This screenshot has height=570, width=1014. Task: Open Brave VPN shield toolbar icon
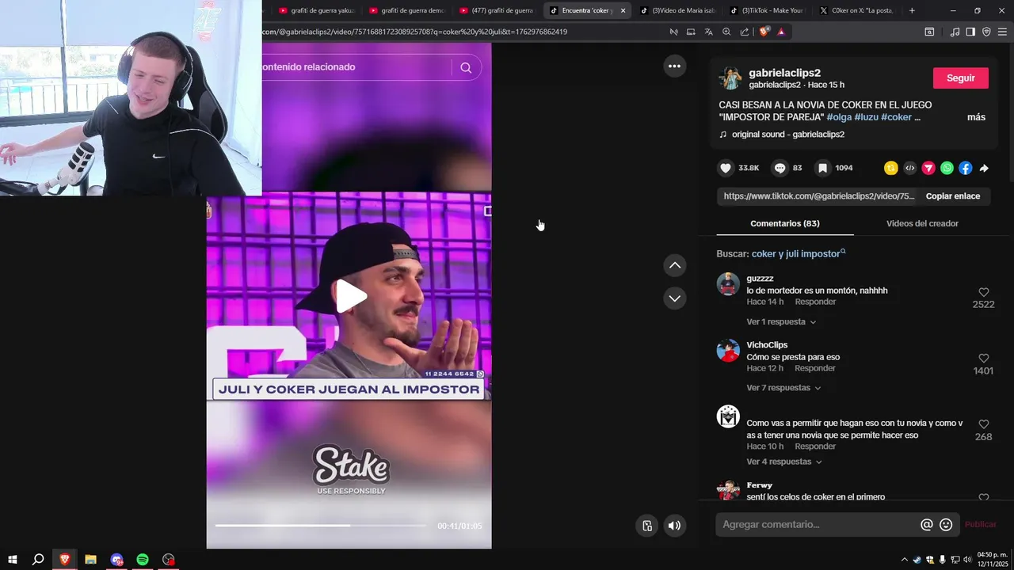tap(986, 32)
